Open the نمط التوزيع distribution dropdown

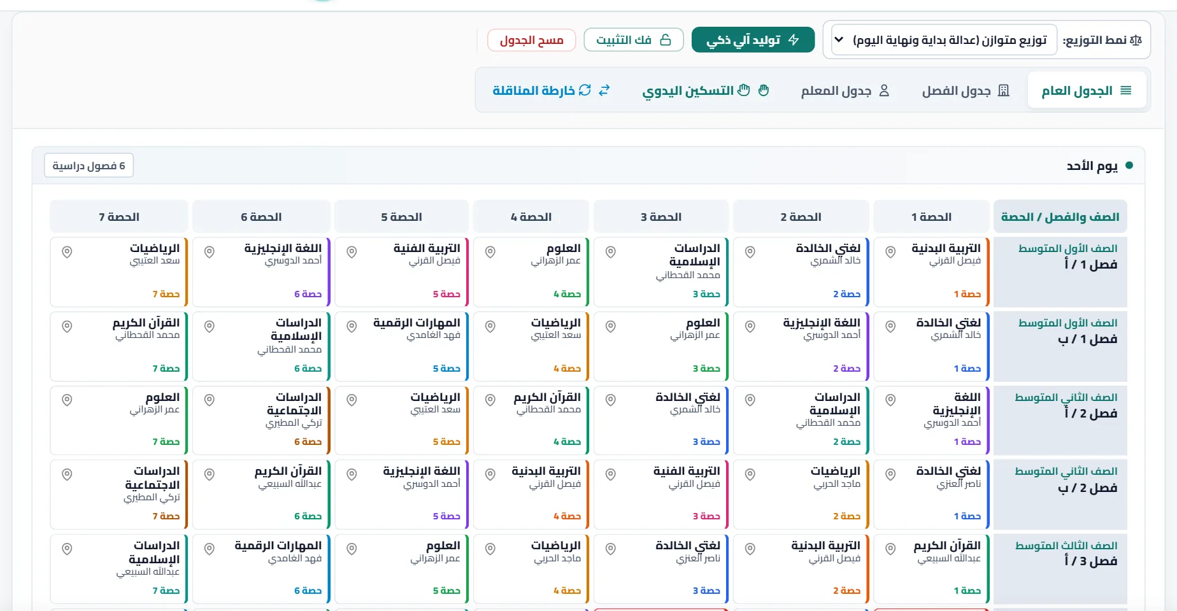[x=943, y=40]
